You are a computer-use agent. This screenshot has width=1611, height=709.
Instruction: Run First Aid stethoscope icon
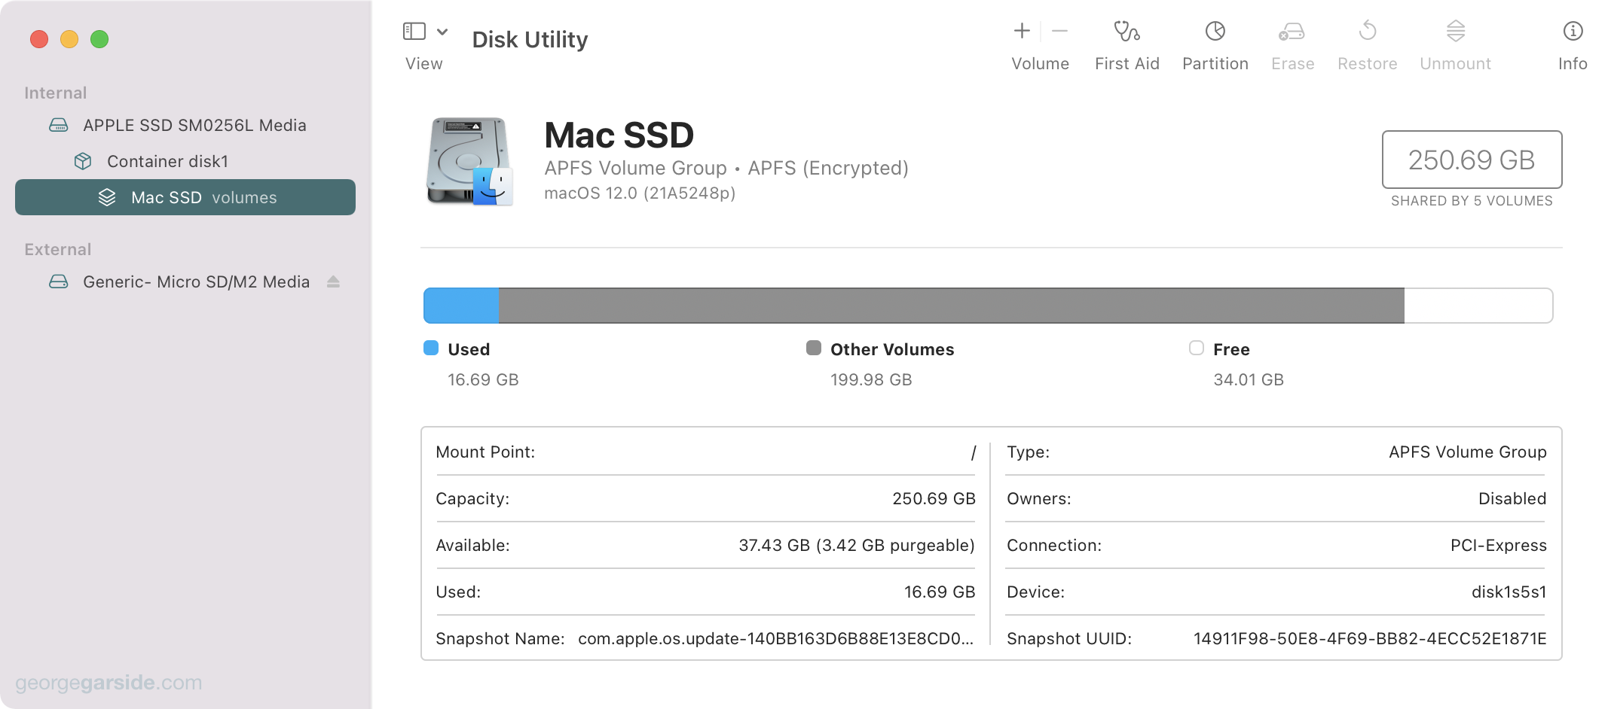click(x=1126, y=31)
